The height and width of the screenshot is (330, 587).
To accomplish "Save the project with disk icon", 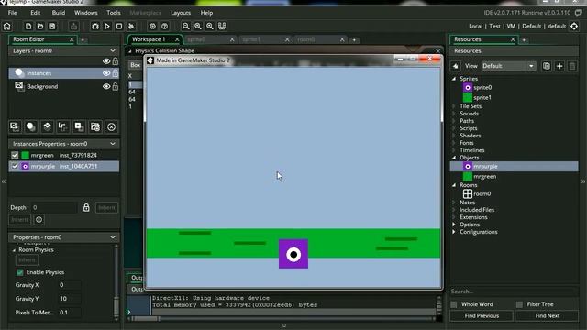I will coord(52,27).
